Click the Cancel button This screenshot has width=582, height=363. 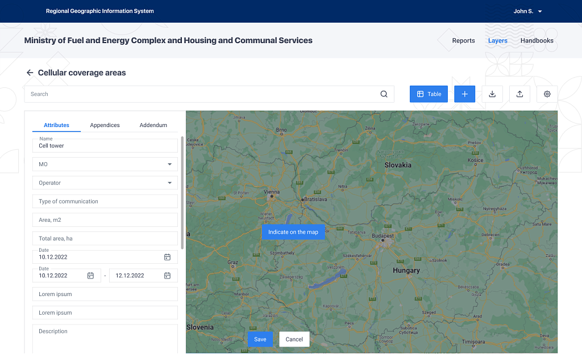click(294, 339)
